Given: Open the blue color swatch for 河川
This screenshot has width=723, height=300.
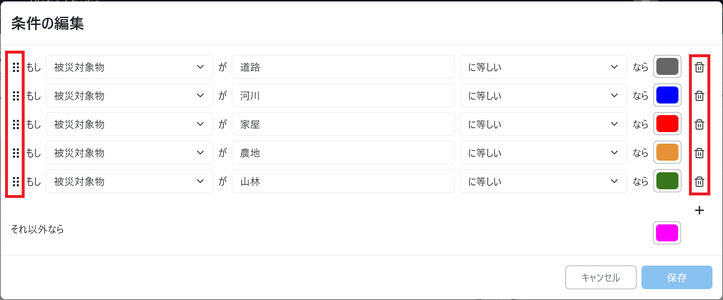Looking at the screenshot, I should coord(667,95).
